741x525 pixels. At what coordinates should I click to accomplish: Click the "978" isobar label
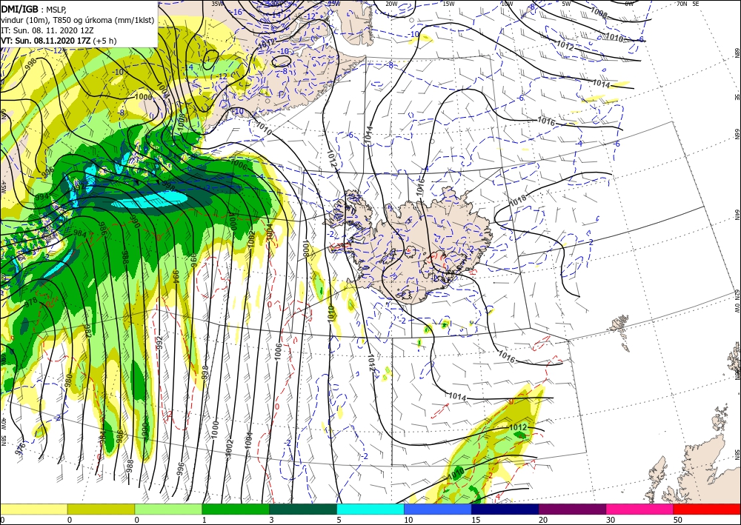tap(30, 302)
